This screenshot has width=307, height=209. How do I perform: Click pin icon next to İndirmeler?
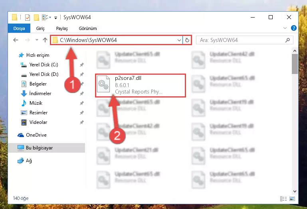[x=82, y=94]
